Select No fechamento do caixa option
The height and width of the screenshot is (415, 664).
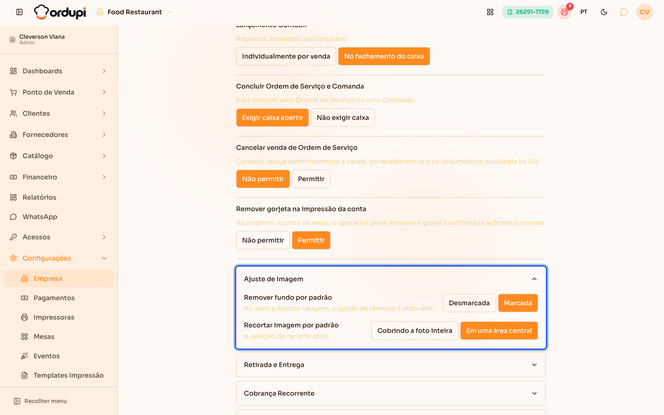coord(384,56)
